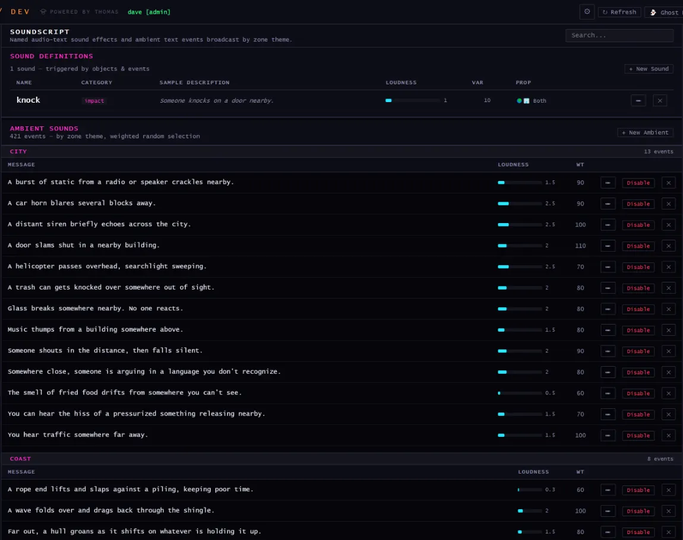The width and height of the screenshot is (683, 540).
Task: Disable the fried food smell event
Action: coord(638,393)
